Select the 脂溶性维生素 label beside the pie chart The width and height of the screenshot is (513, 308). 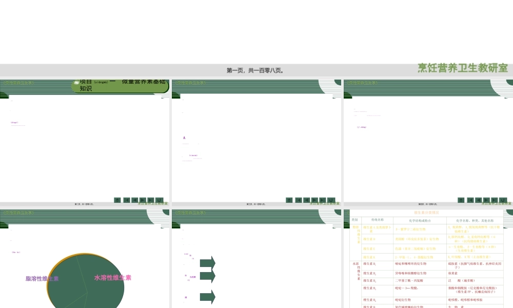click(42, 279)
